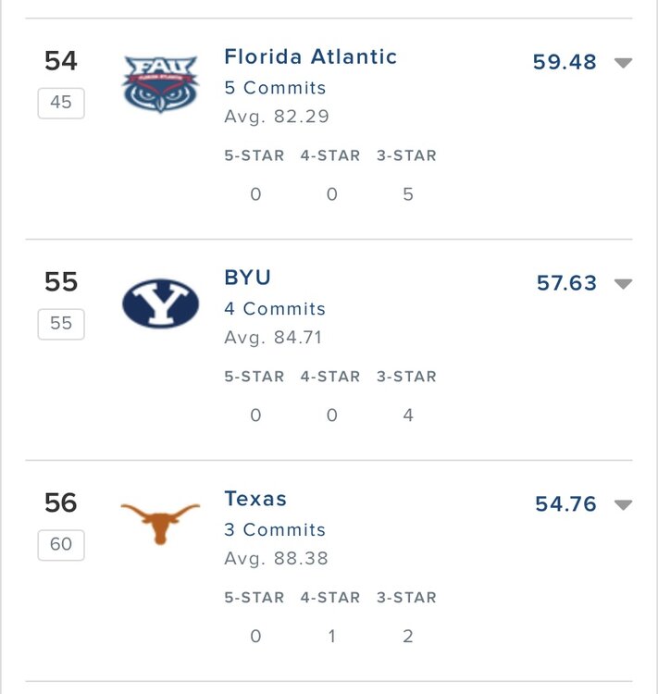Open the BYU team link
Image resolution: width=658 pixels, height=694 pixels.
247,279
